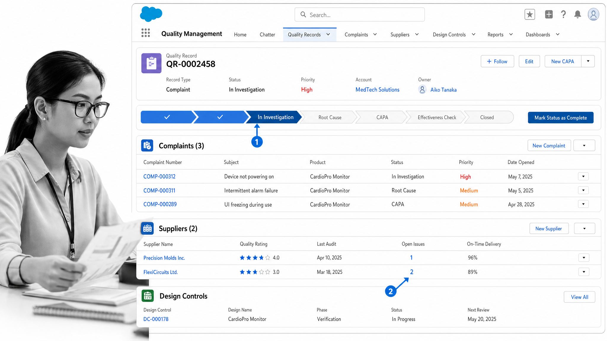Go to the Chatter tab

267,35
